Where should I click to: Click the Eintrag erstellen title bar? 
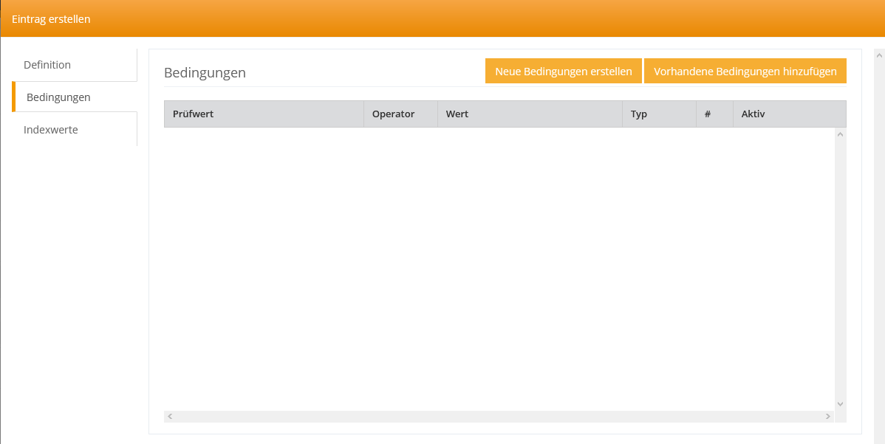coord(442,19)
